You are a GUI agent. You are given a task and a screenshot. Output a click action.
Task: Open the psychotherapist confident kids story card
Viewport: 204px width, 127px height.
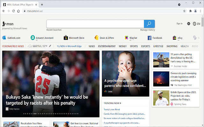(126, 73)
